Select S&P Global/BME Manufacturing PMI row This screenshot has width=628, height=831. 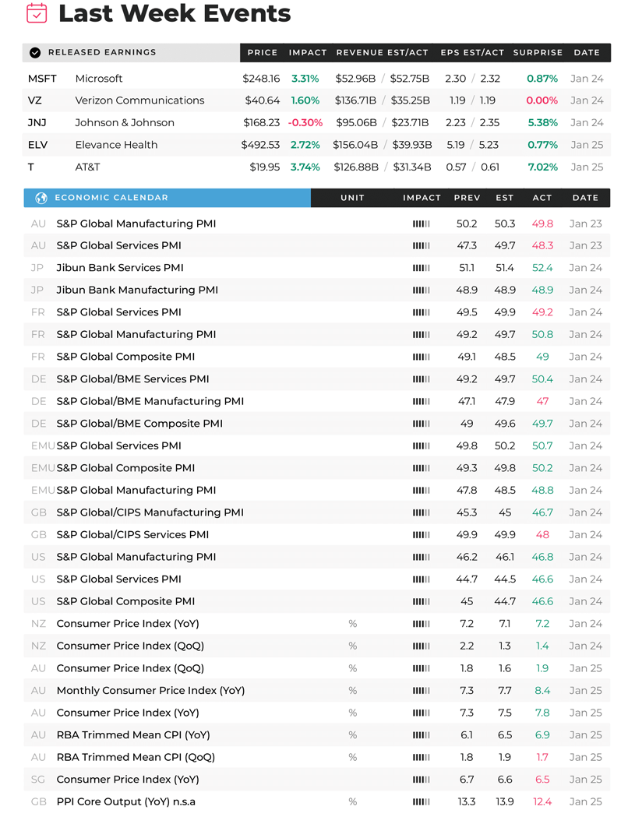point(316,401)
